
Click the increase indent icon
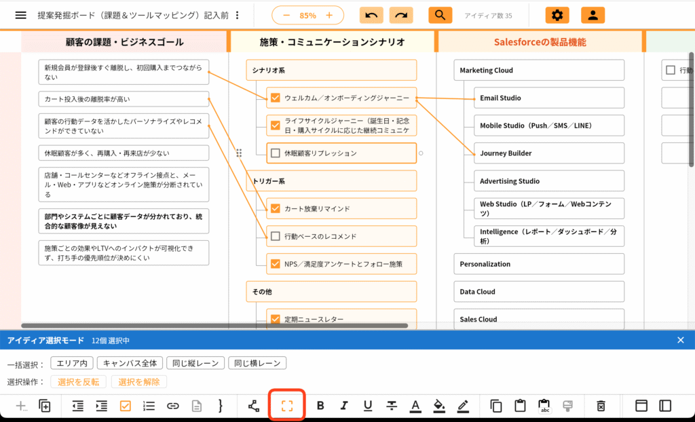tap(101, 405)
